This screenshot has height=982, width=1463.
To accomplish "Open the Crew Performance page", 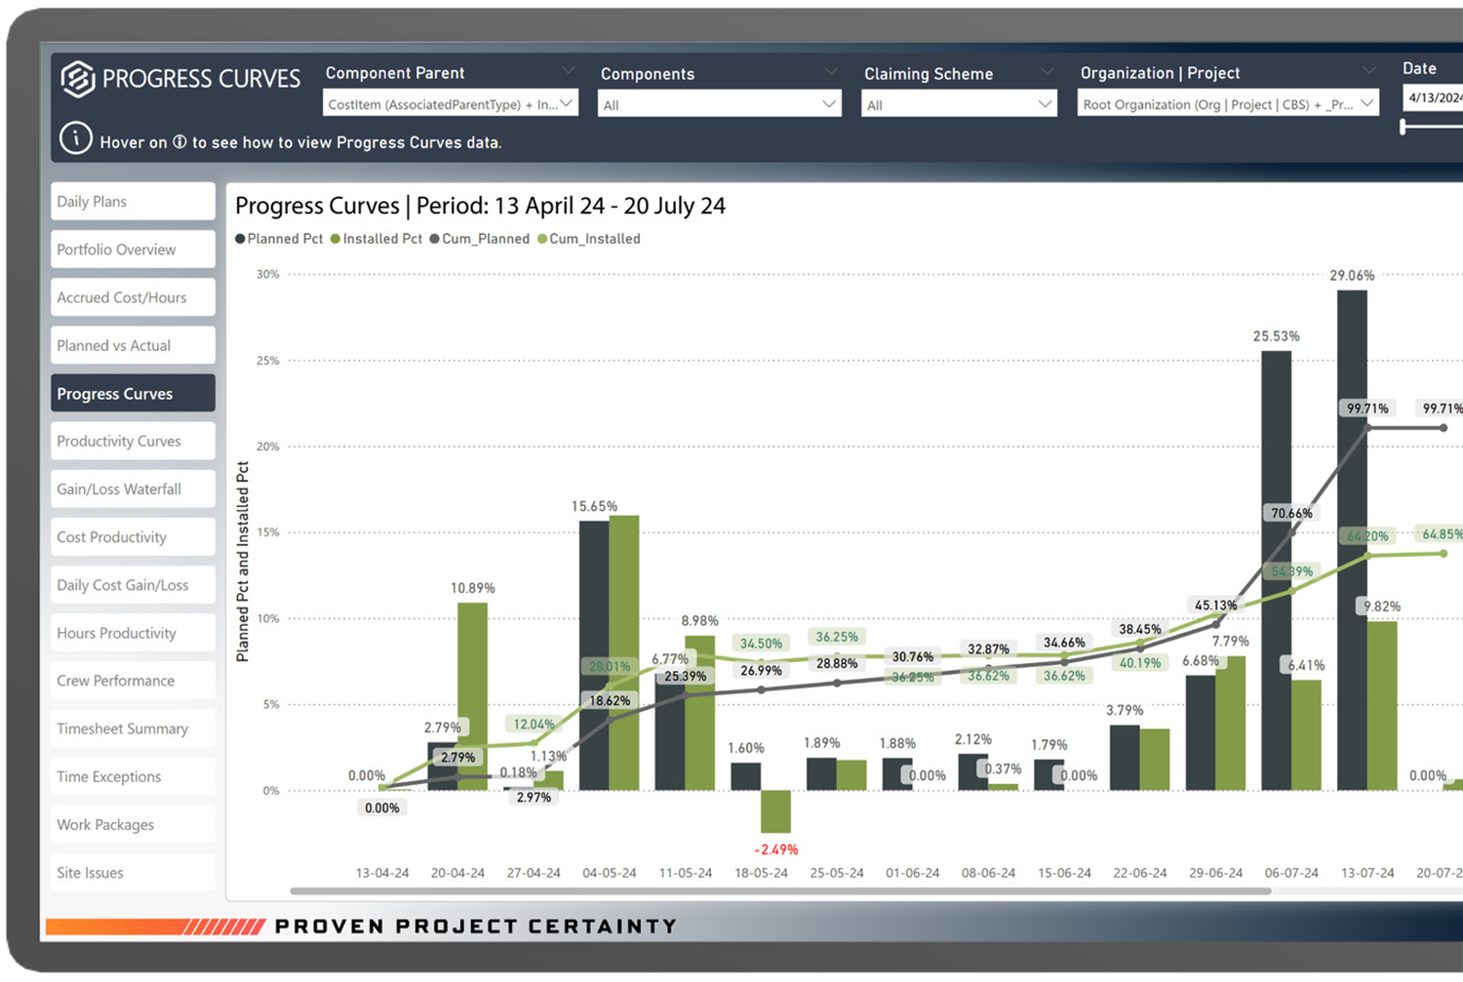I will pos(133,681).
